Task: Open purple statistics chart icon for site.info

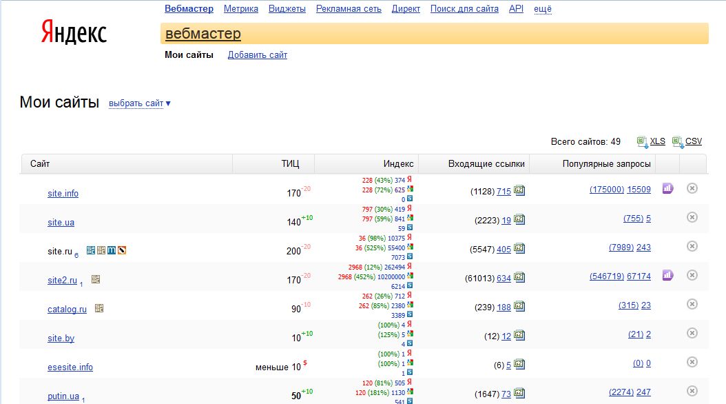Action: click(667, 188)
